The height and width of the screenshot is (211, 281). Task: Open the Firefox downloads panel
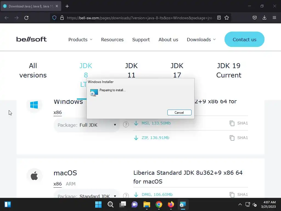click(x=264, y=18)
